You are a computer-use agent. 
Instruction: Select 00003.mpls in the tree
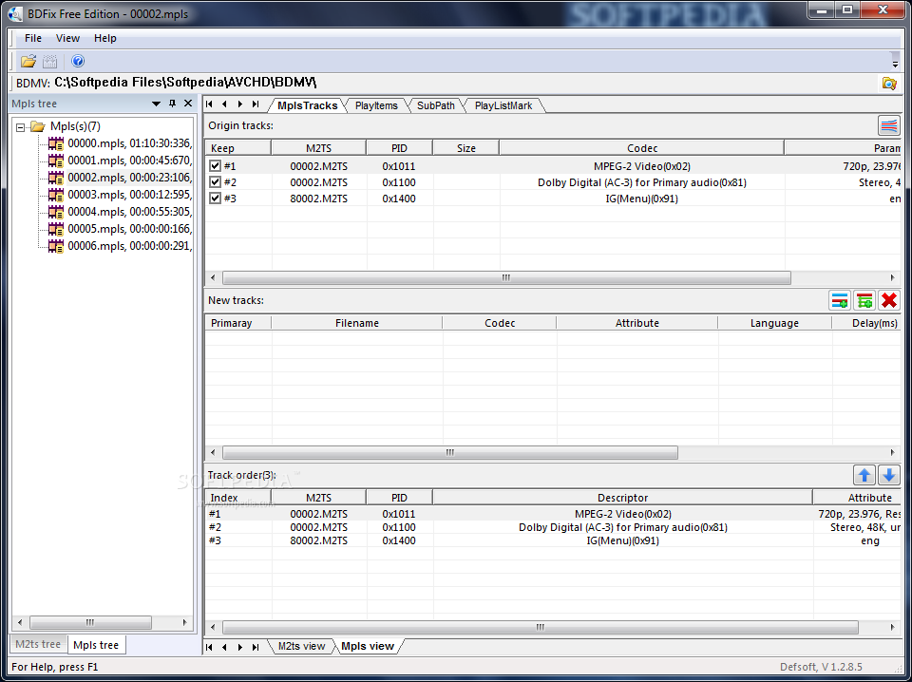[x=129, y=194]
